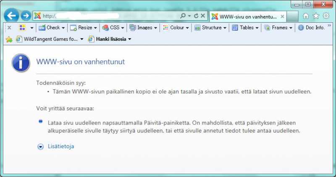
Task: Open the Tools gear icon
Action: pyautogui.click(x=326, y=16)
